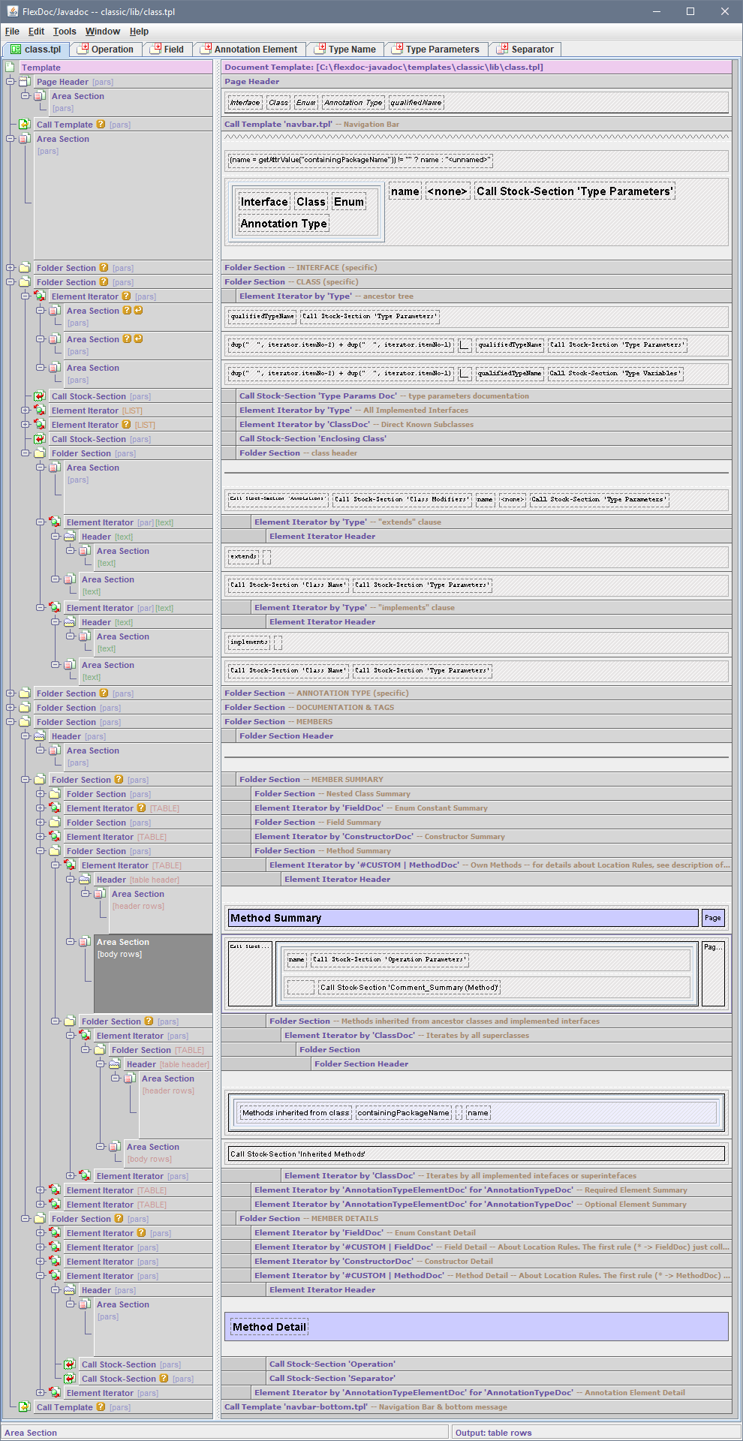Click the Folder Section [TABLE] folder icon
Image resolution: width=743 pixels, height=1441 pixels.
pos(100,1050)
